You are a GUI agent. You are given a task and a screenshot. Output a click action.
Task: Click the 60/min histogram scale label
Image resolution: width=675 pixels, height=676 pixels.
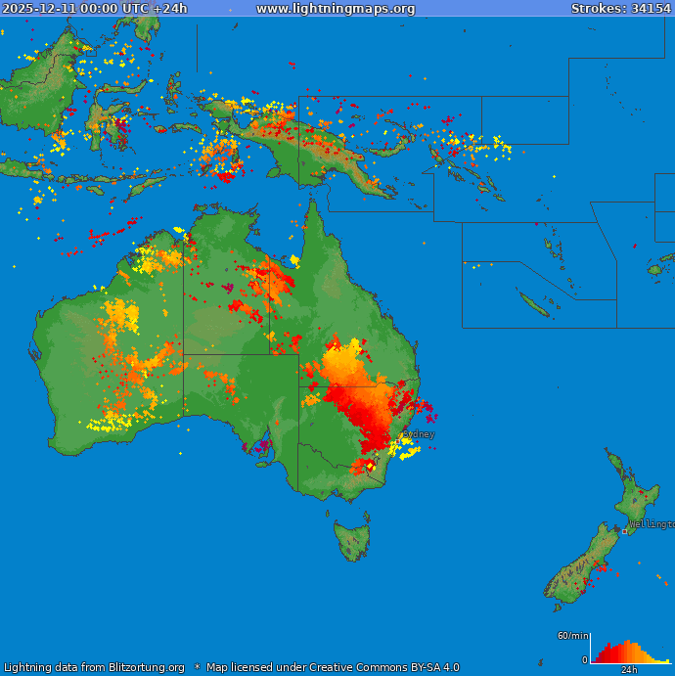tap(571, 636)
